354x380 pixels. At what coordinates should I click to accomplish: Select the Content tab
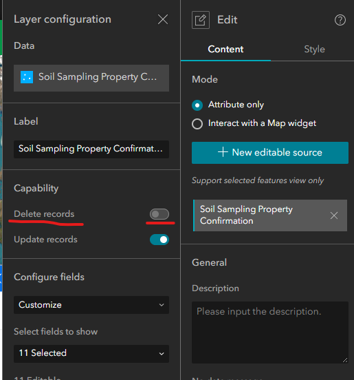[225, 49]
